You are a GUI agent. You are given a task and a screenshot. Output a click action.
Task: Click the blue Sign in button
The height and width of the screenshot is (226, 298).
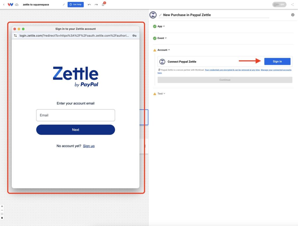tap(277, 61)
